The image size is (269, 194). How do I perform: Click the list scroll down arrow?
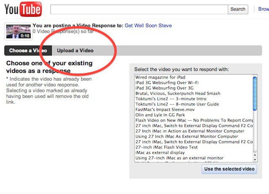(x=255, y=160)
